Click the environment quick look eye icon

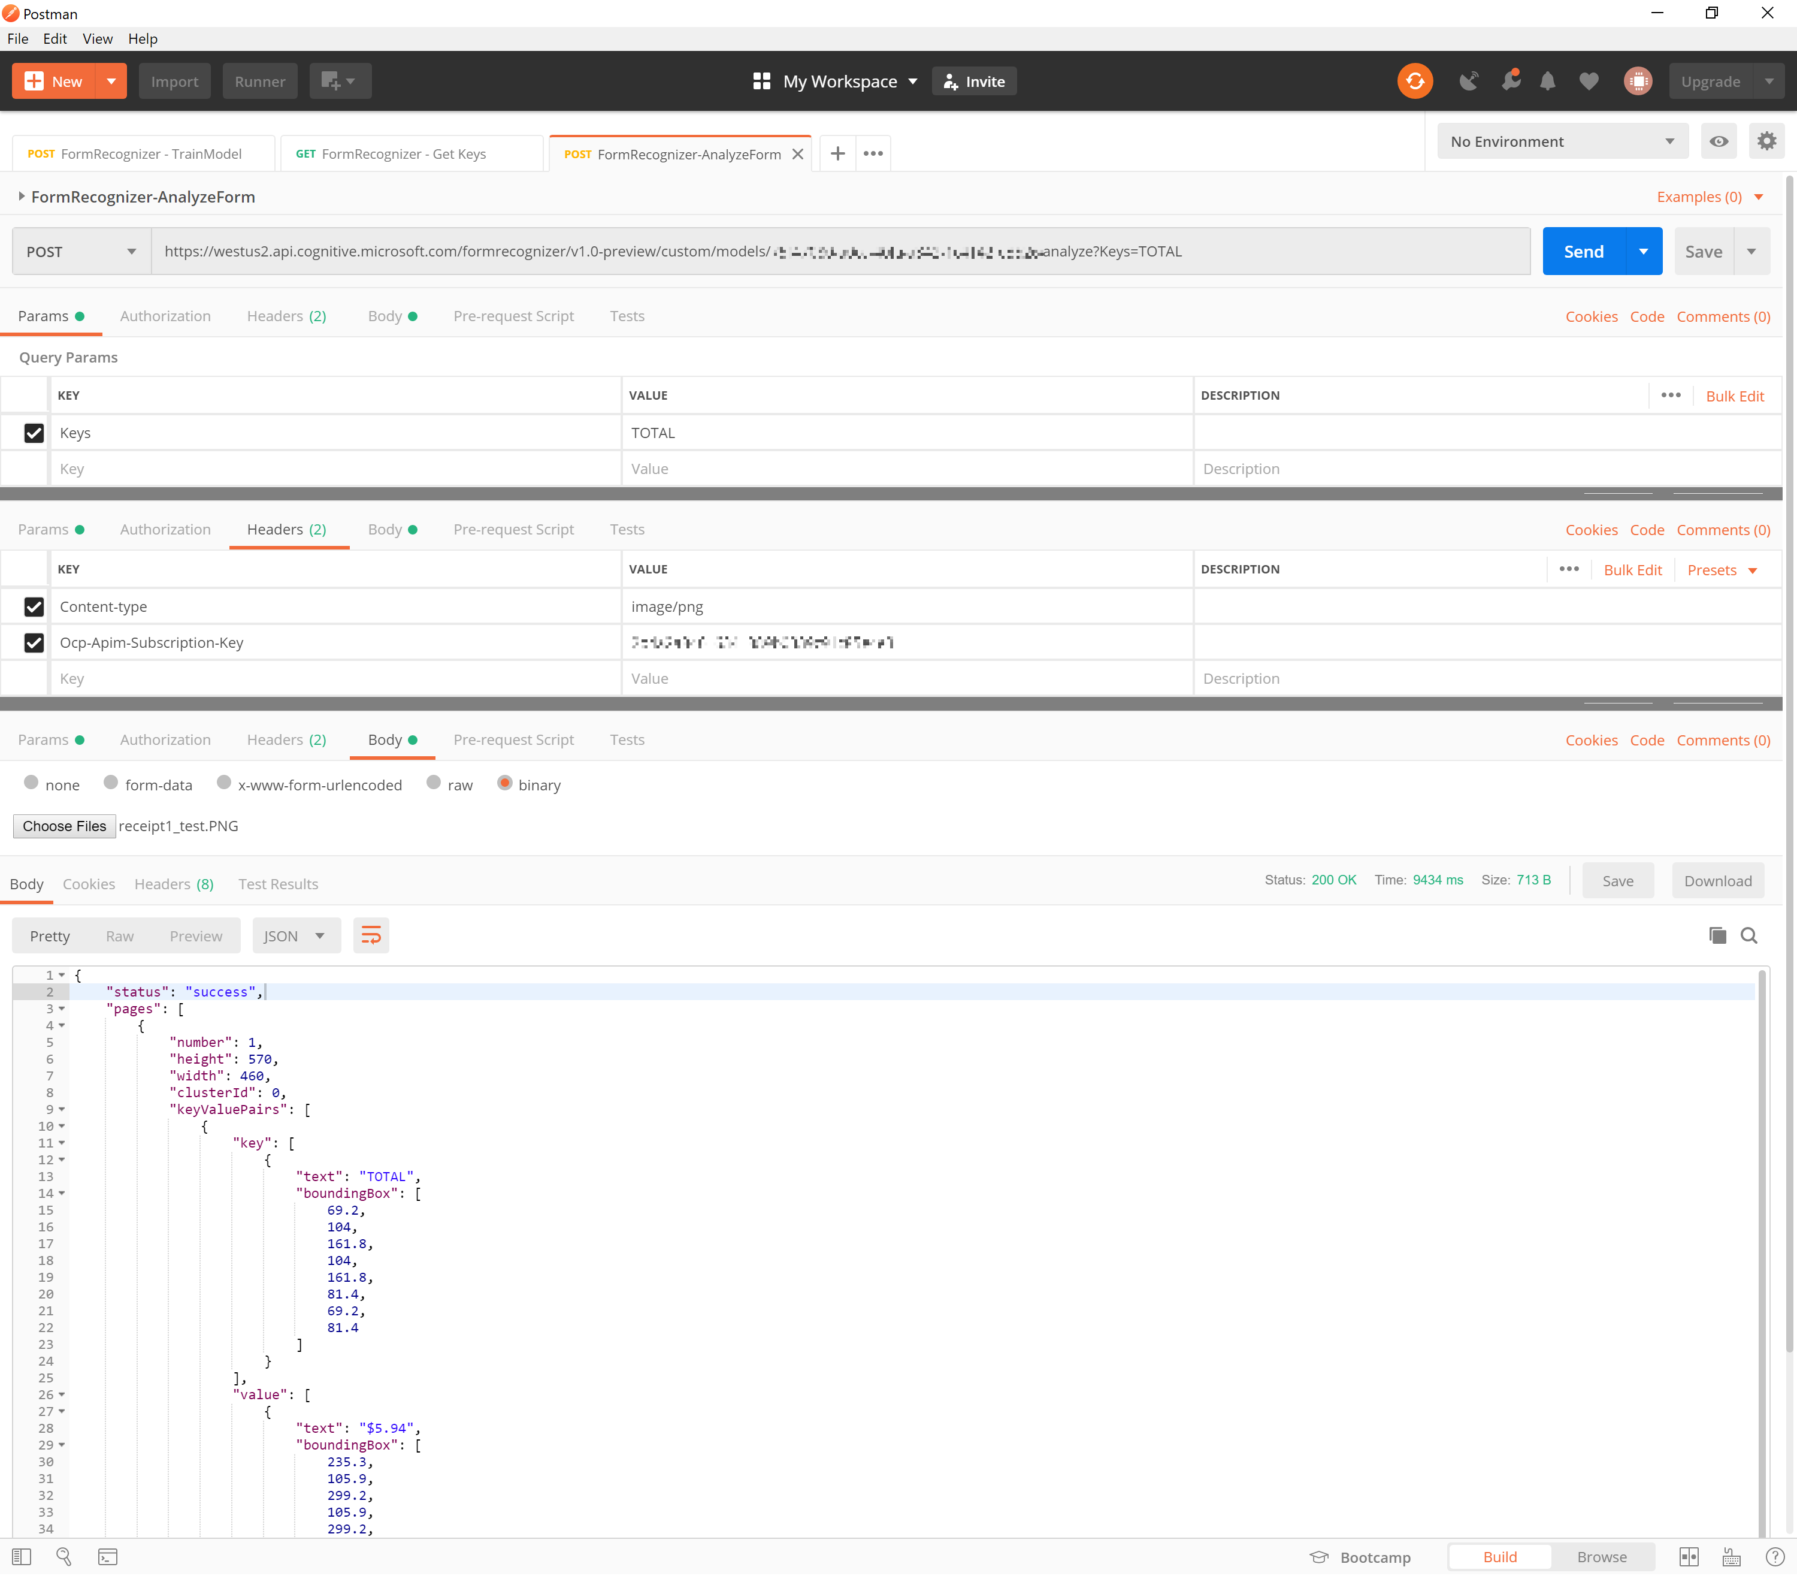(x=1718, y=141)
